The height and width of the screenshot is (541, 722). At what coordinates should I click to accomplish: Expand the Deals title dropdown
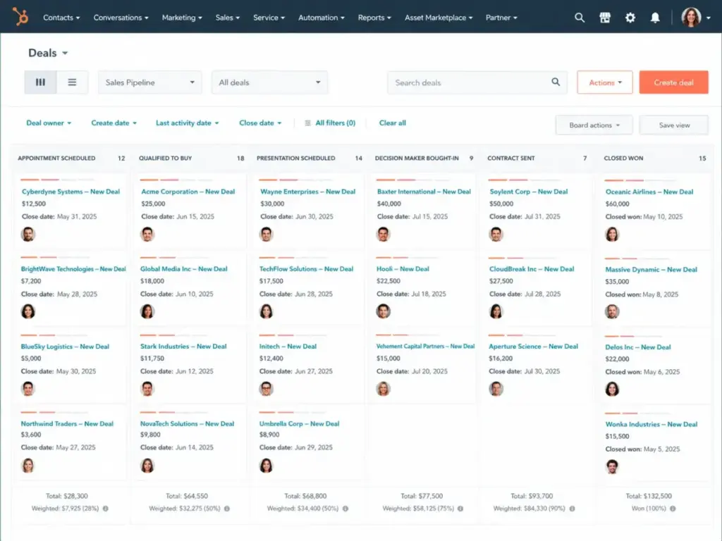[65, 53]
